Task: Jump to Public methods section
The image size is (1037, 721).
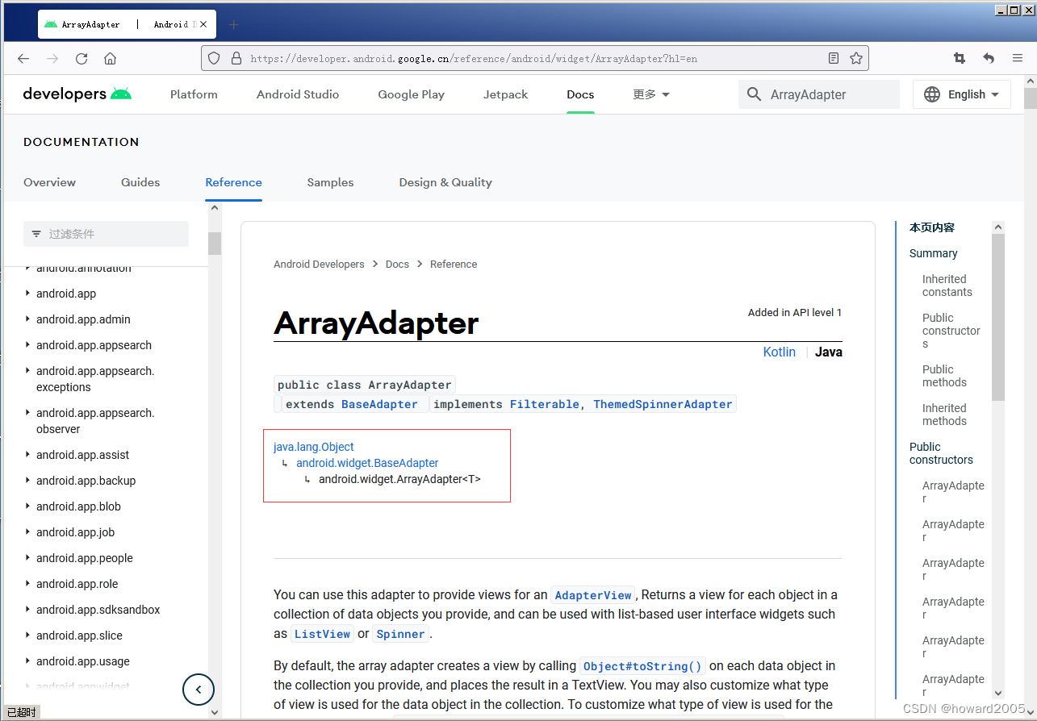Action: pos(944,376)
